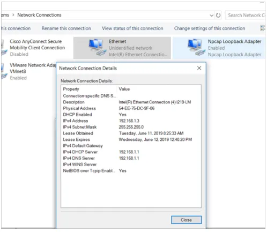Select the IPv4 Address property row
This screenshot has width=267, height=232.
(131, 121)
